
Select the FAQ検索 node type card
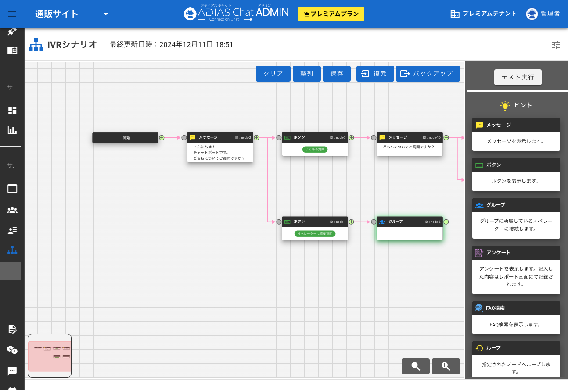(516, 318)
